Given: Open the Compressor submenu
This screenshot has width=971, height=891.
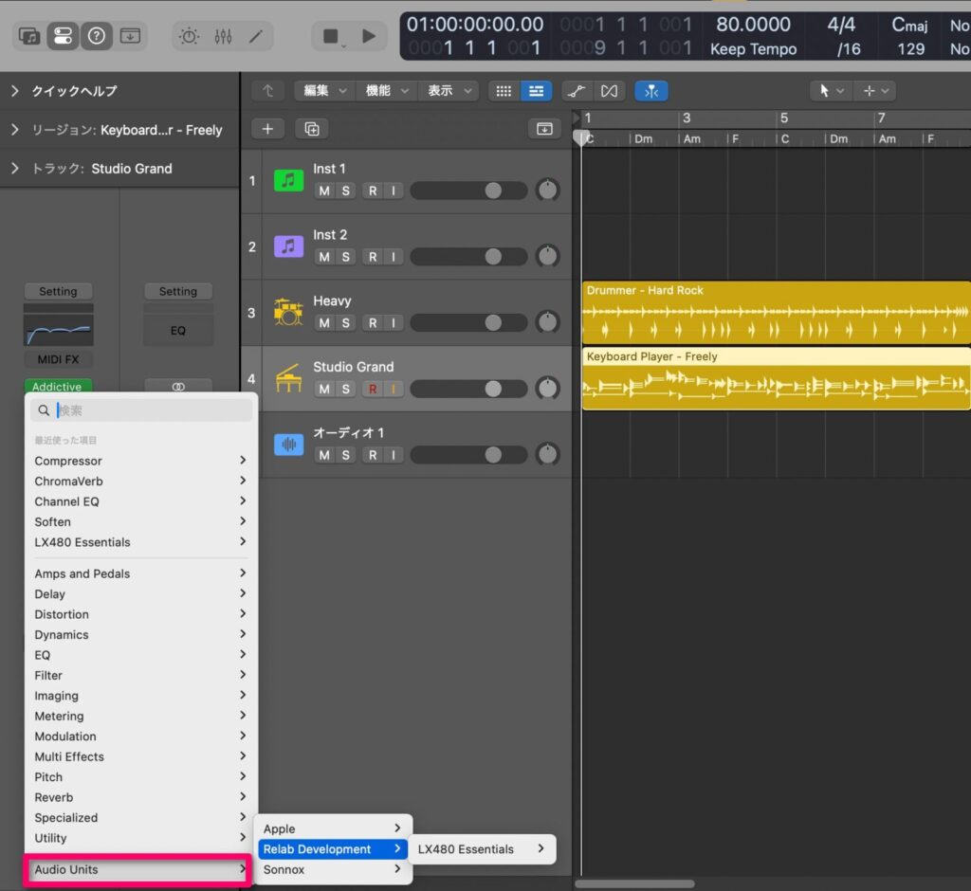Looking at the screenshot, I should (x=140, y=461).
